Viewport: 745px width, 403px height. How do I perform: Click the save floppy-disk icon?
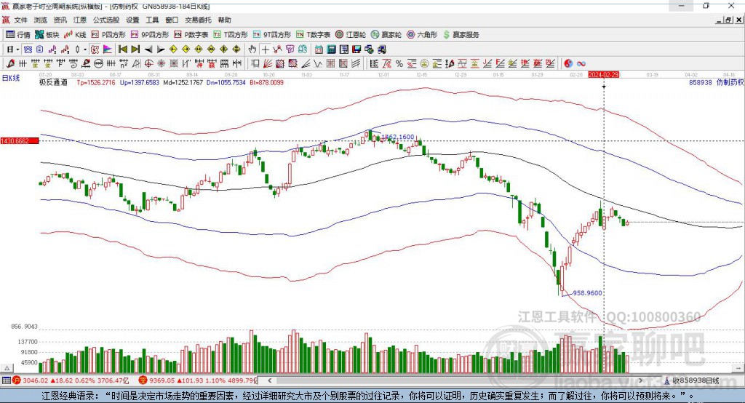356,49
